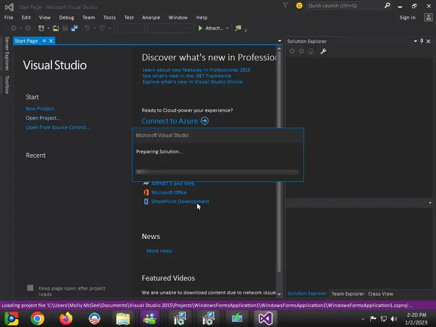Screen dimensions: 436x327
Task: Click the Connect to Azure arrow icon
Action: [205, 121]
